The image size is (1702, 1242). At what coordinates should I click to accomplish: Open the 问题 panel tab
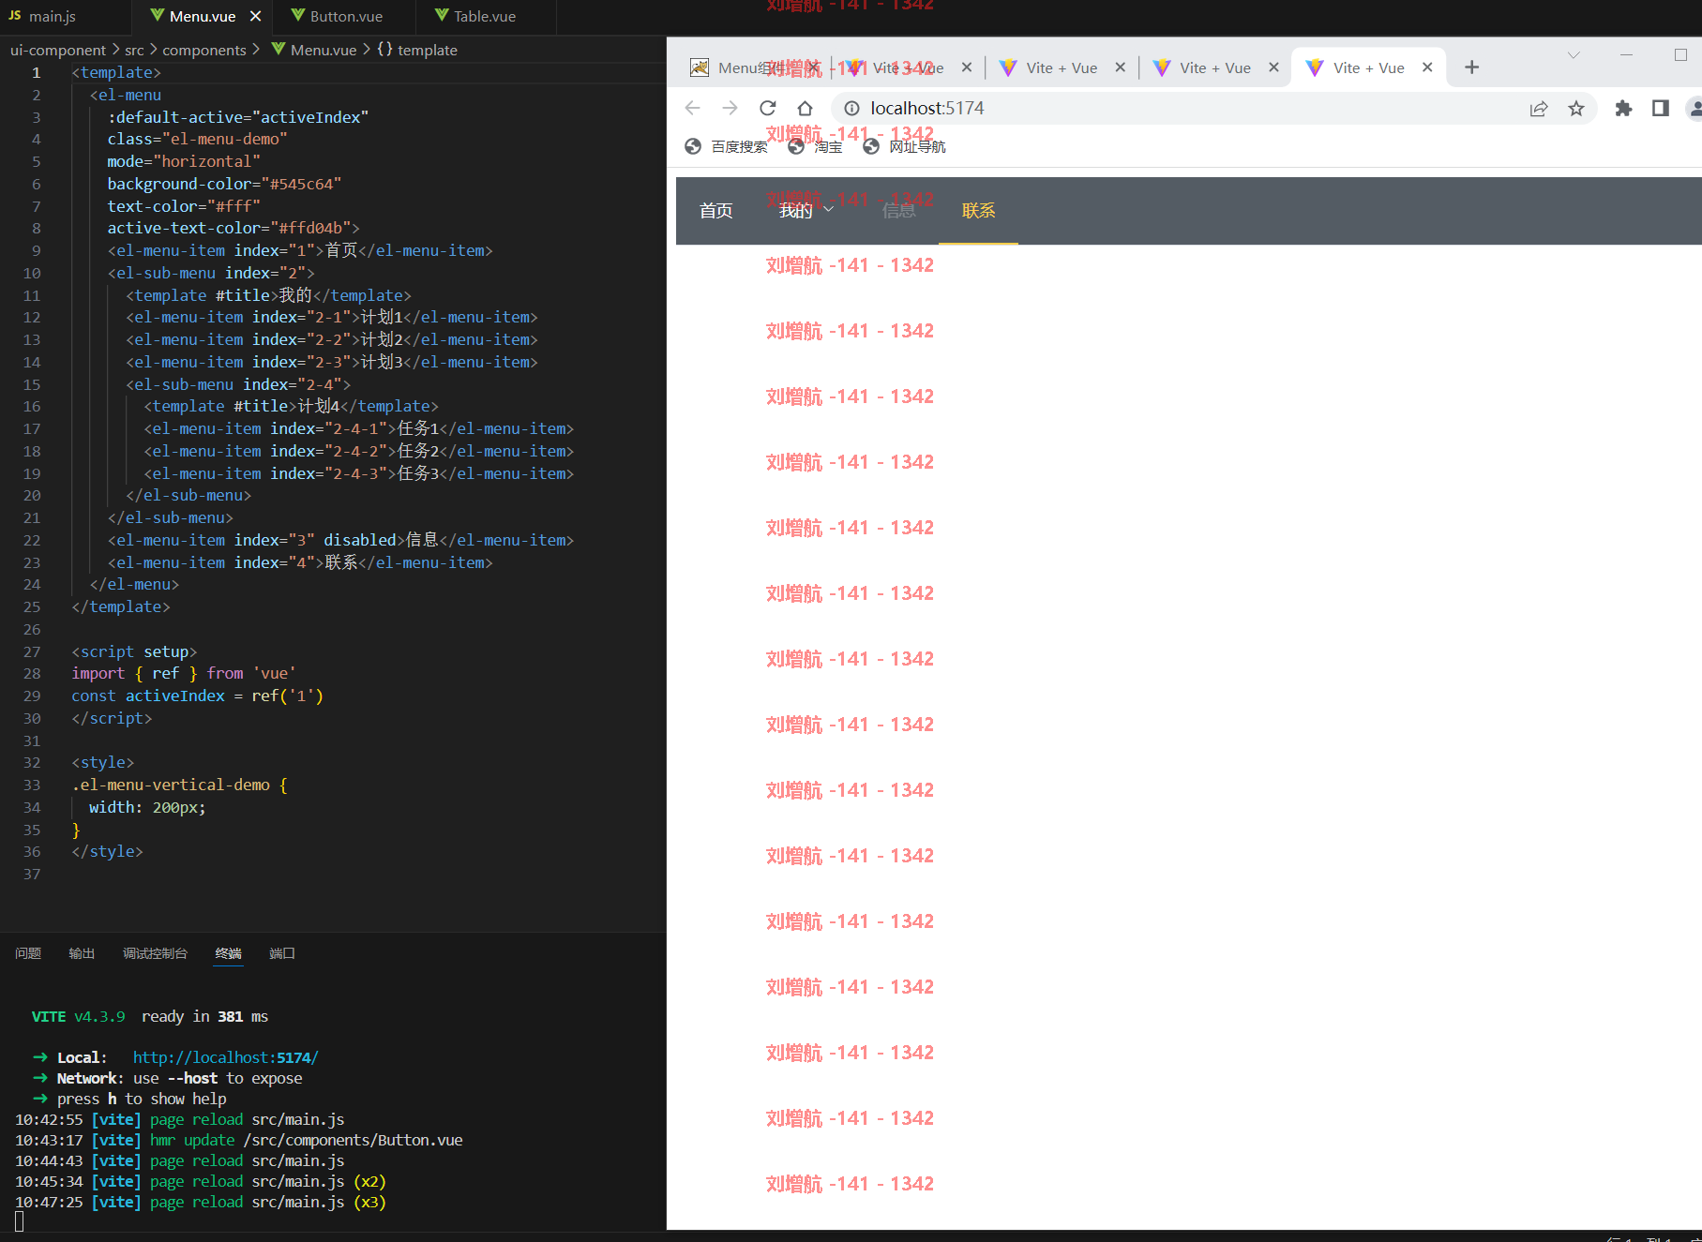(28, 953)
